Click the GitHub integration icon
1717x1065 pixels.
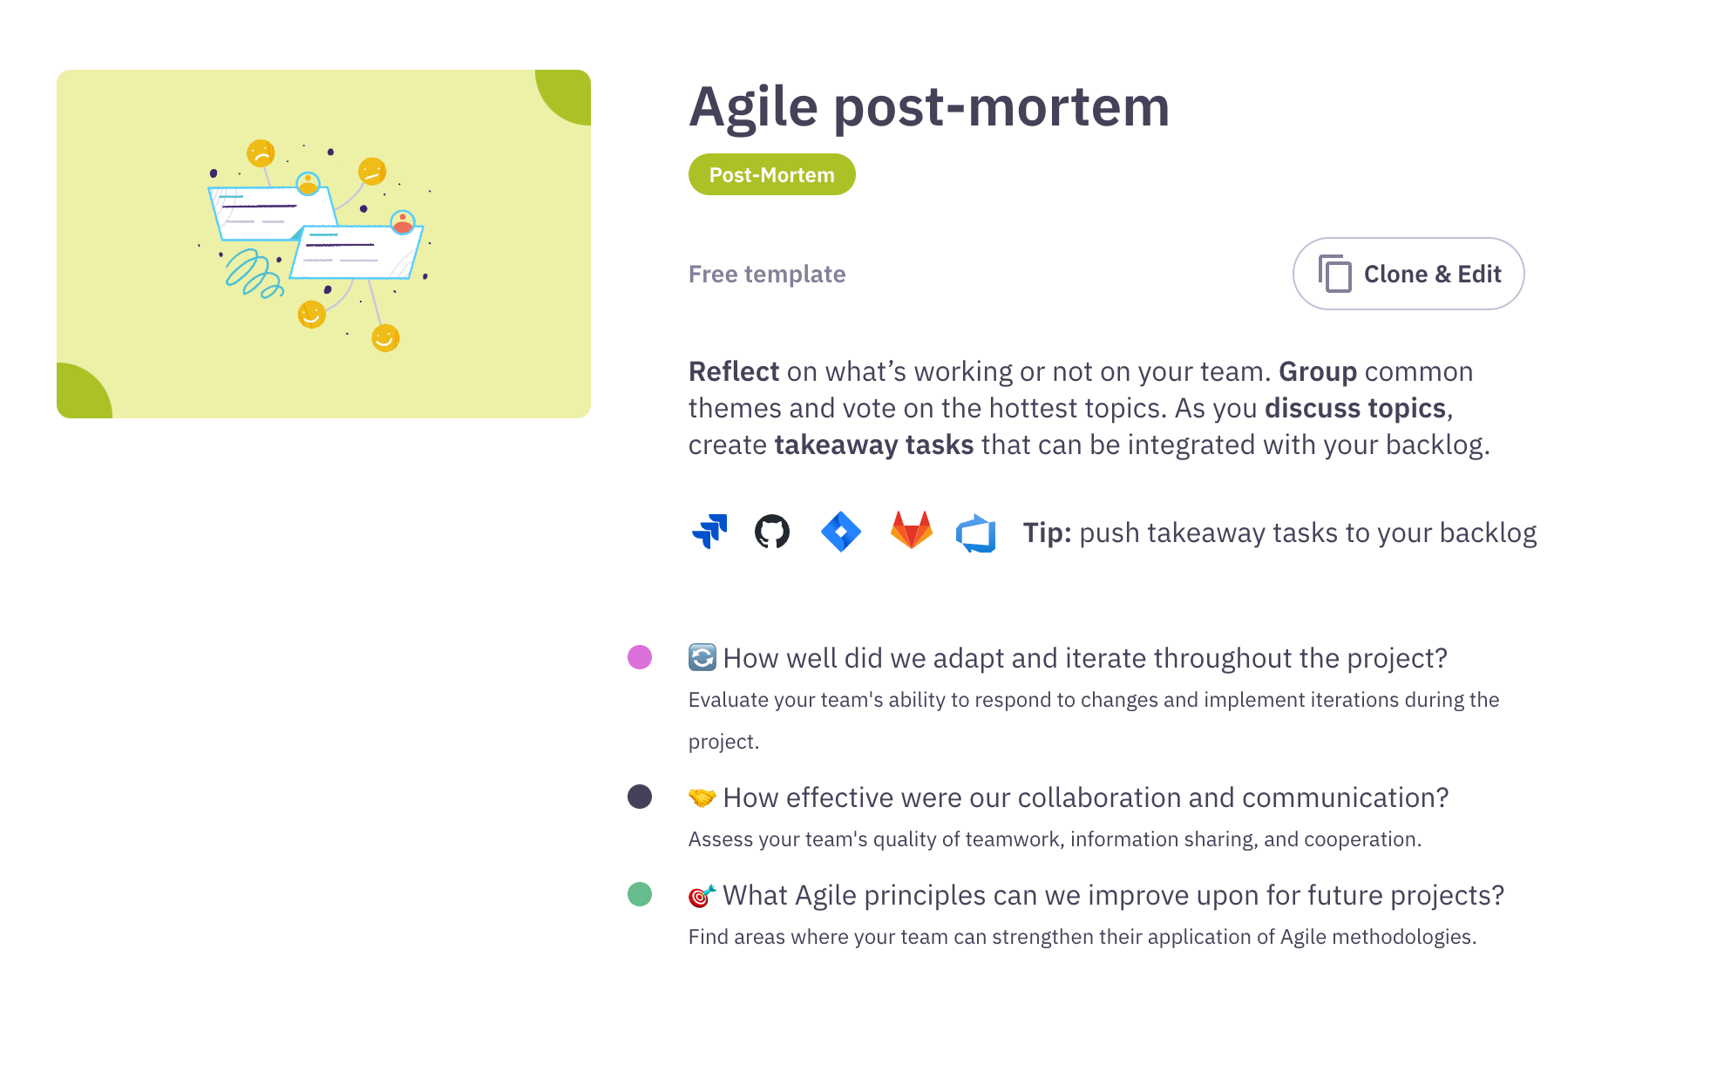point(772,531)
